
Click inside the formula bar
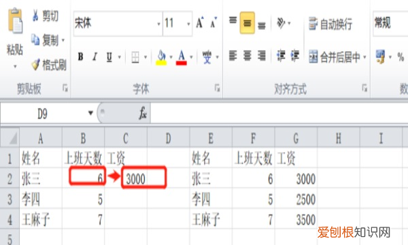279,113
